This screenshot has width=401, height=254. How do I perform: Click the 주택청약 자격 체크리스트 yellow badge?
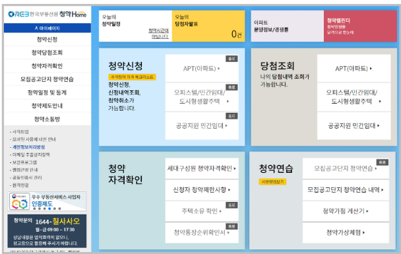pyautogui.click(x=132, y=77)
